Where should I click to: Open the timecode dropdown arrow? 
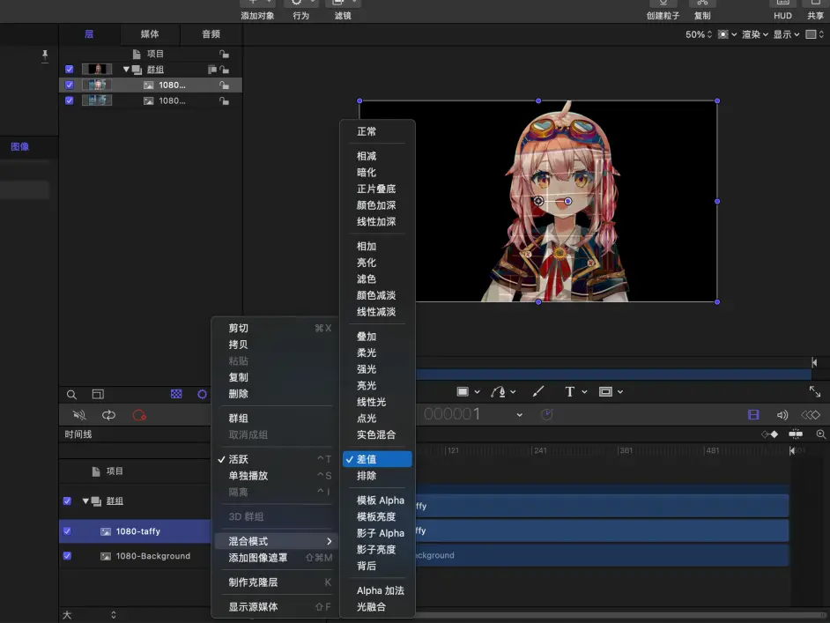[x=519, y=415]
